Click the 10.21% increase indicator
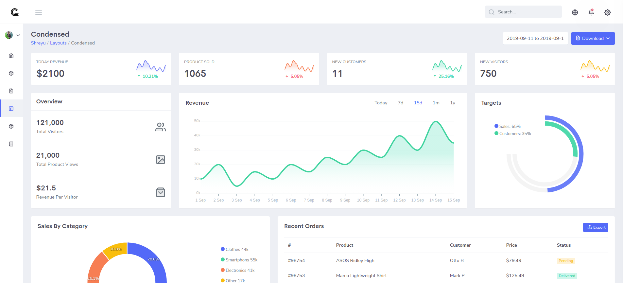Screen dimensions: 623x283 tap(147, 76)
